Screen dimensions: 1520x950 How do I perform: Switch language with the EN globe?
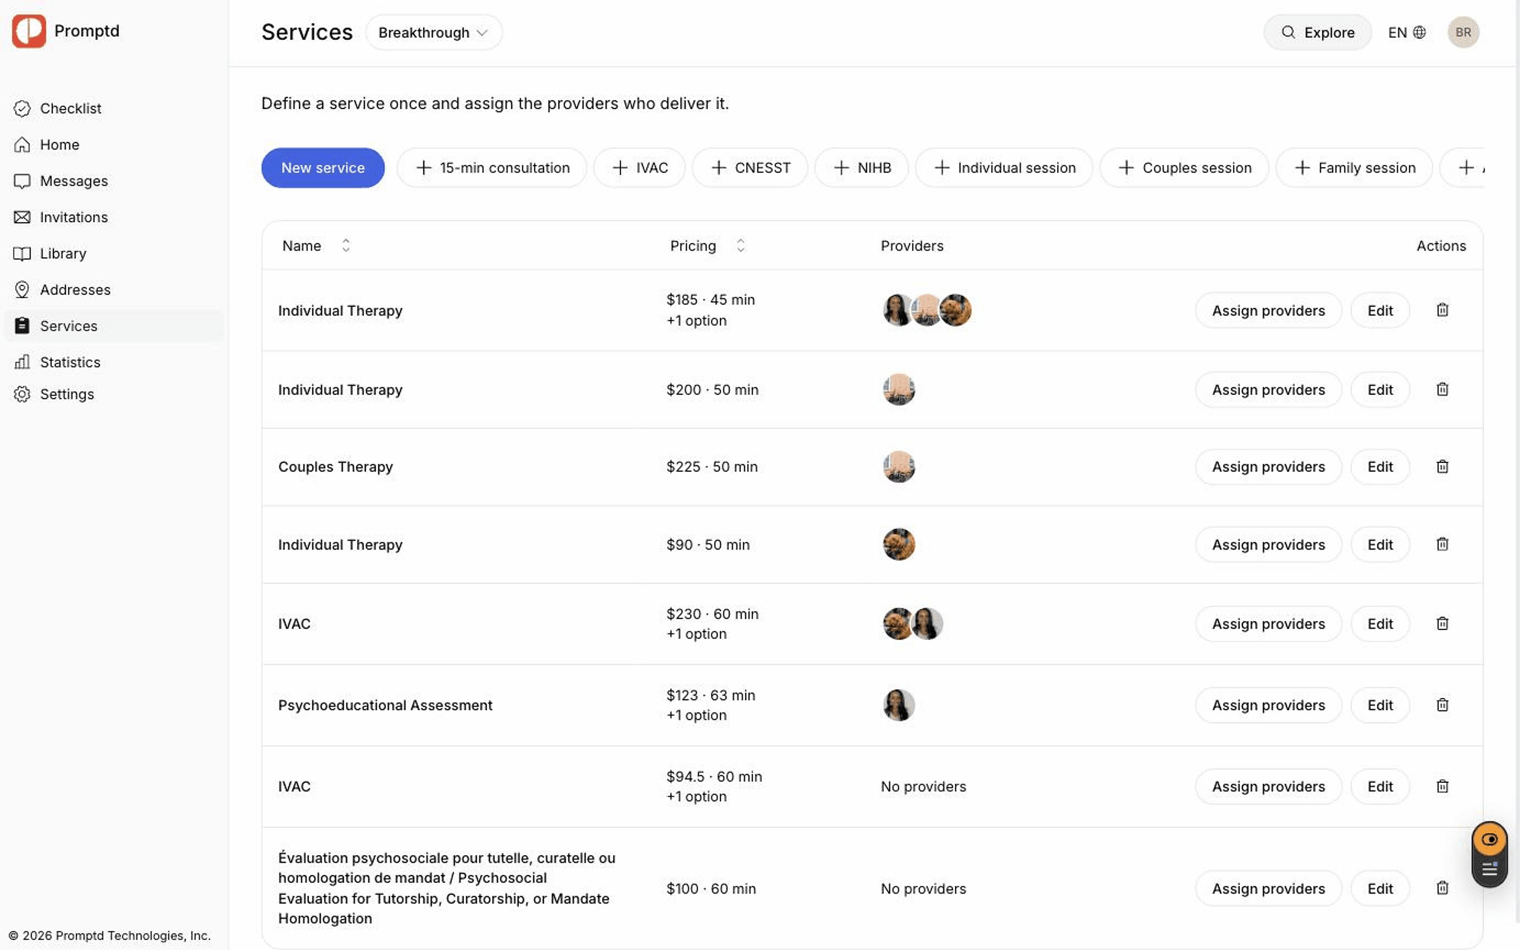(1407, 32)
